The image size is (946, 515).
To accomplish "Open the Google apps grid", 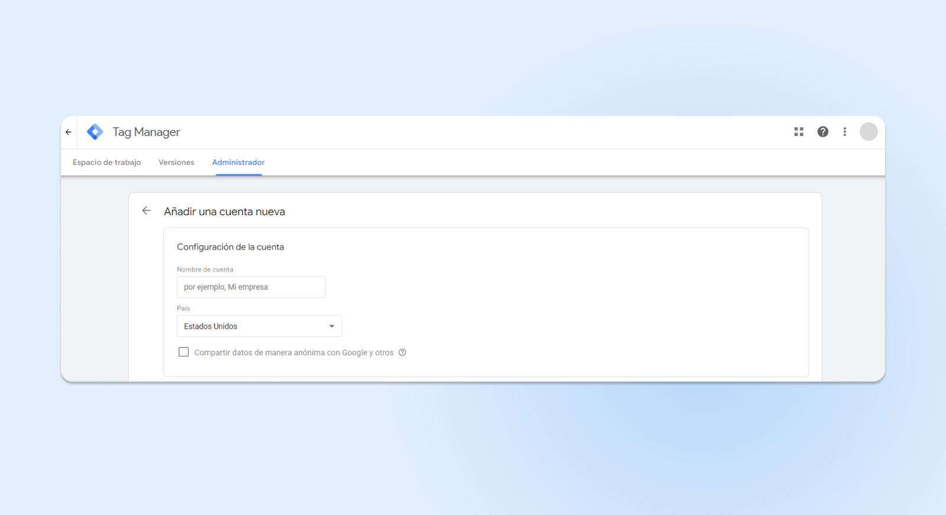I will tap(799, 132).
